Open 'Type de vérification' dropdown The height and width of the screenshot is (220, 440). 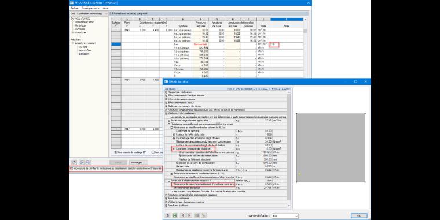coord(285,216)
